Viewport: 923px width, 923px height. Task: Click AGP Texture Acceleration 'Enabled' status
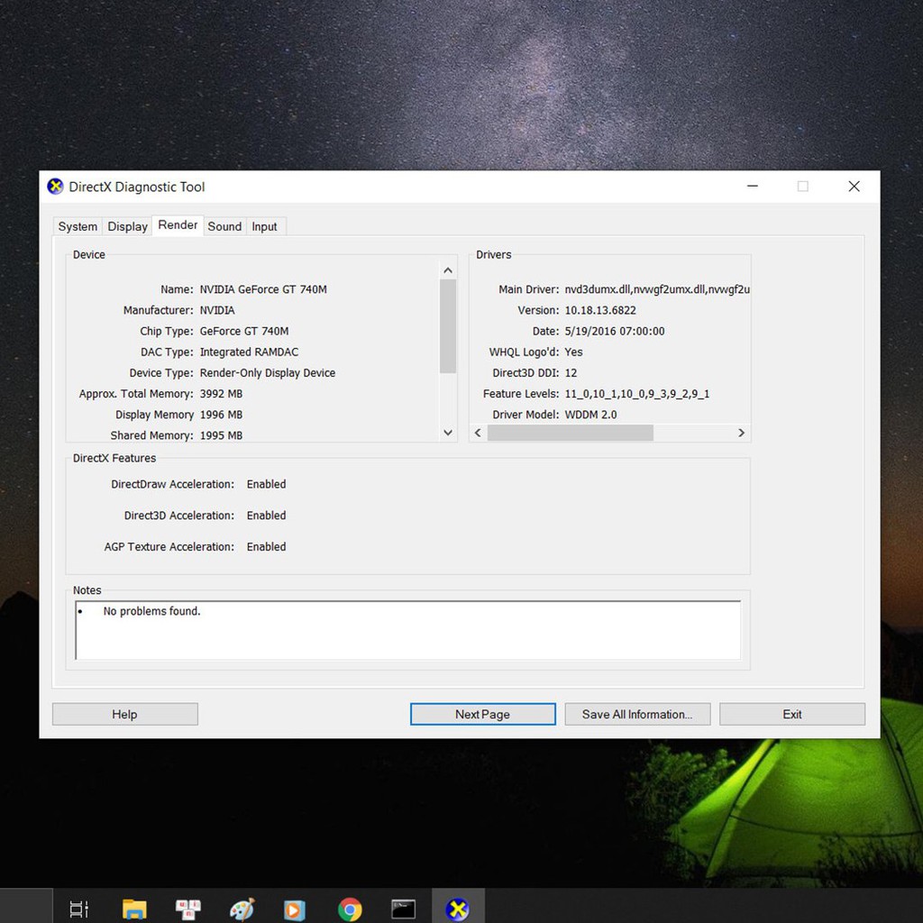[266, 547]
